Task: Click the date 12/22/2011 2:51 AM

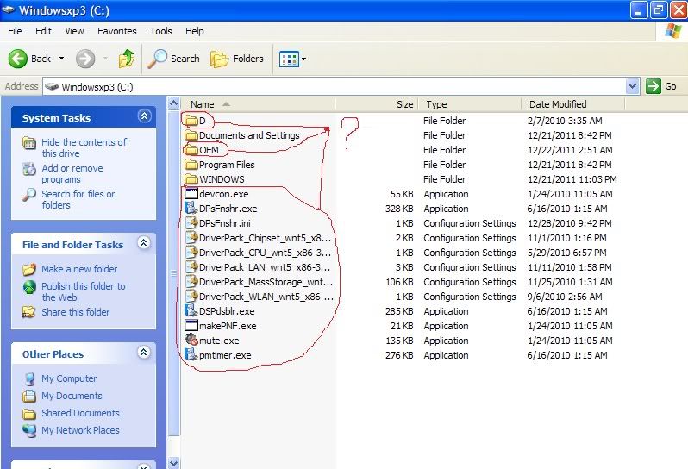Action: 570,150
